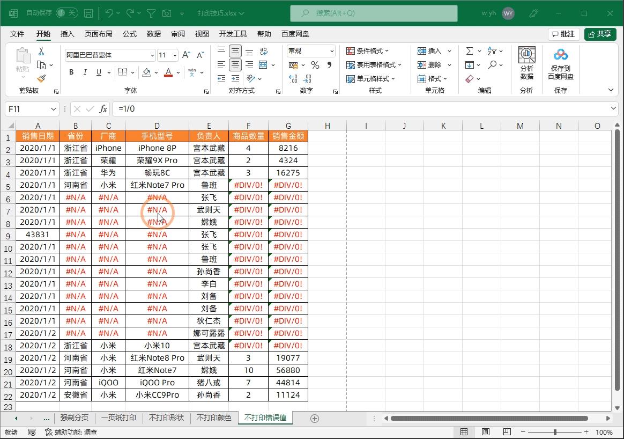Click the 批注 (Comments) button

click(x=563, y=33)
